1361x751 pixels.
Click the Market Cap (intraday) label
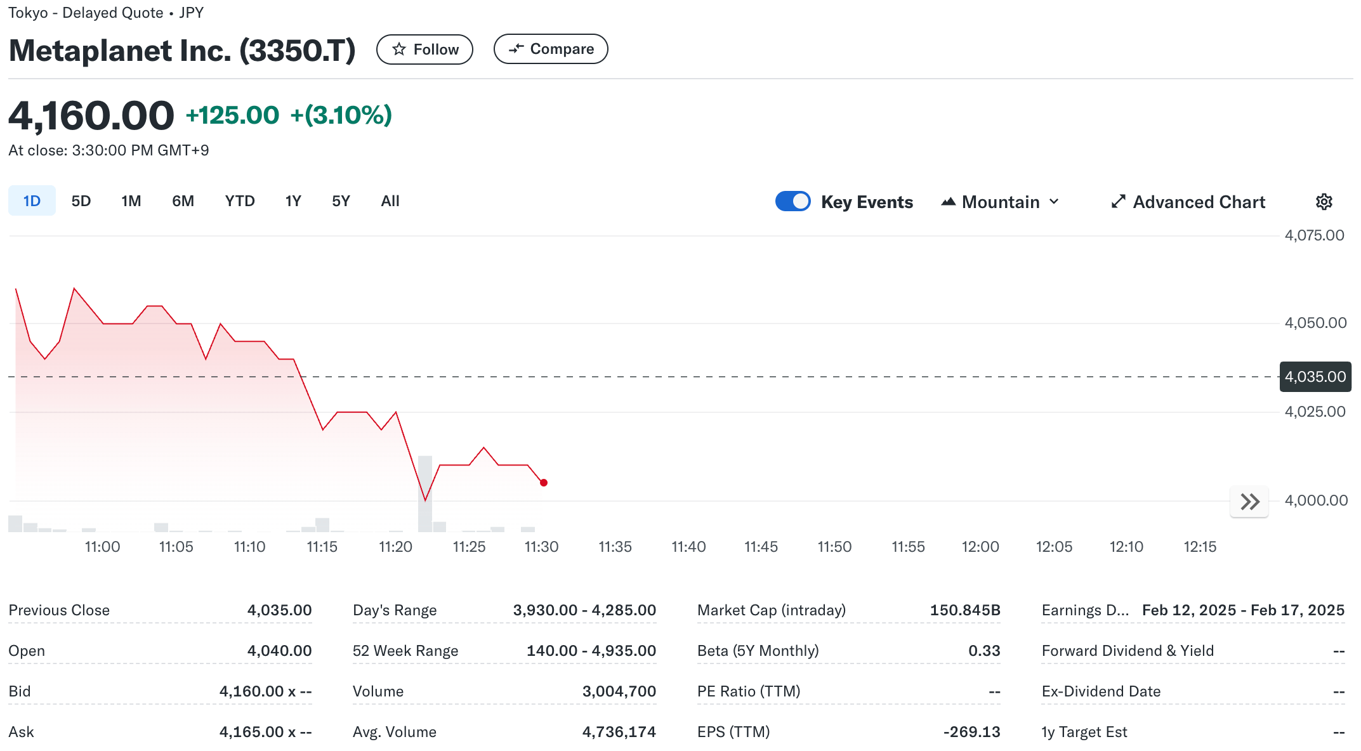[x=772, y=610]
